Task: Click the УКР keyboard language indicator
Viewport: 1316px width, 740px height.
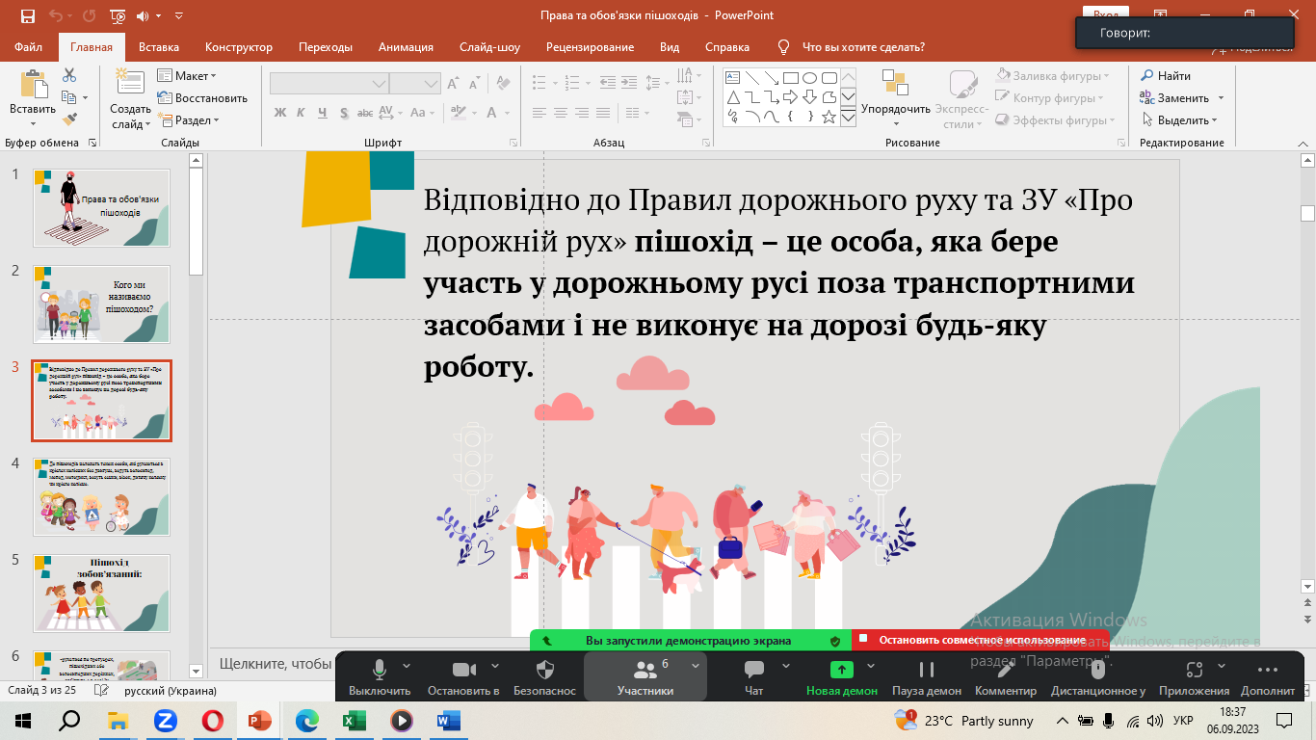Action: point(1184,721)
